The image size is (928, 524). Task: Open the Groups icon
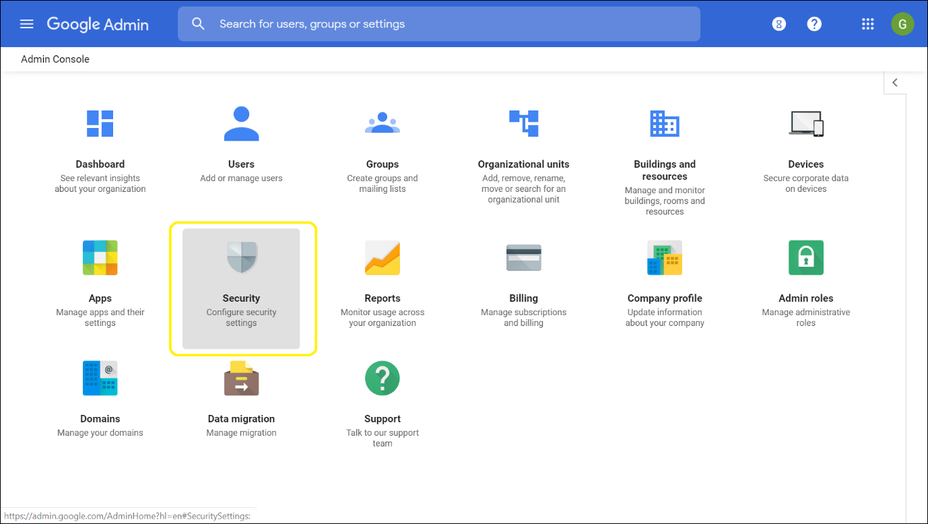point(383,123)
